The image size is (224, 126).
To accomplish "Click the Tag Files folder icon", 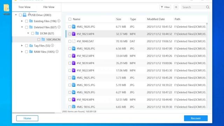I will tap(31, 45).
